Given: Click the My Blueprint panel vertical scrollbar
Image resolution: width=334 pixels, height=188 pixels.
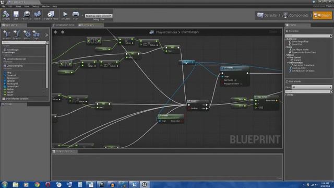Looking at the screenshot, I should tap(47, 67).
